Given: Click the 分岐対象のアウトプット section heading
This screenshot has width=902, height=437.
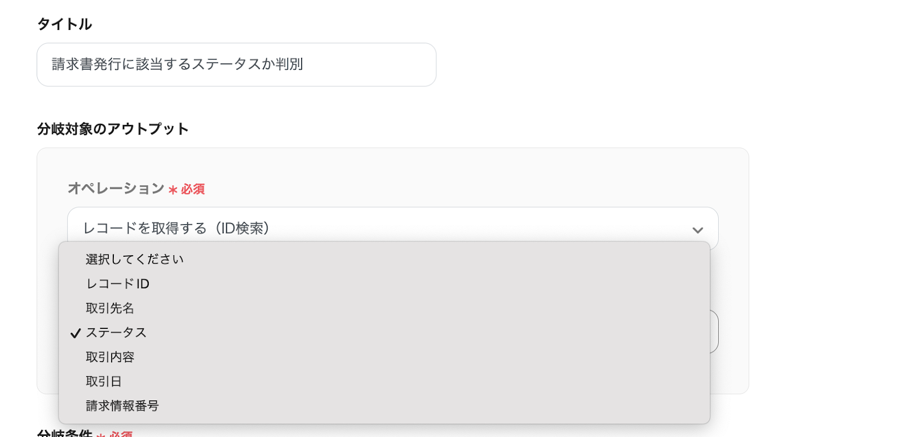Looking at the screenshot, I should [113, 129].
